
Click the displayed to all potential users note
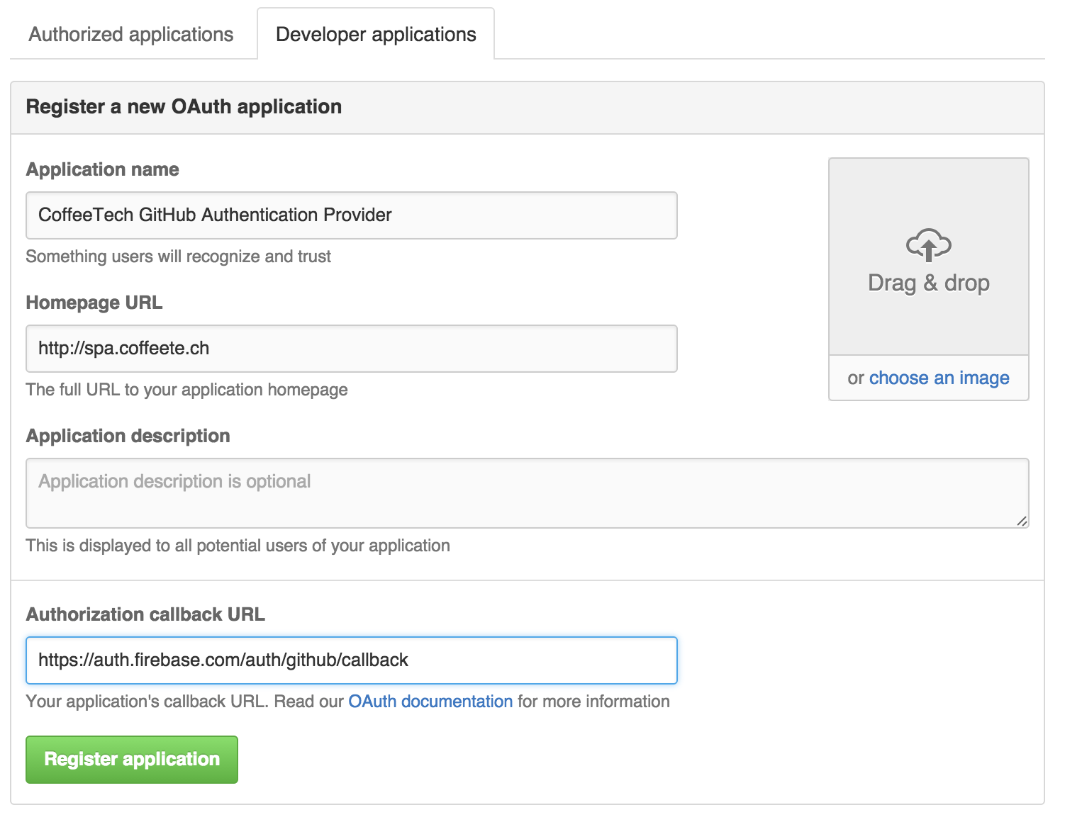238,546
